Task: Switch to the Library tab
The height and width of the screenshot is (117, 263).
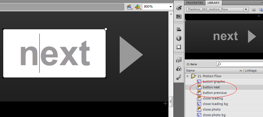Action: (x=213, y=3)
